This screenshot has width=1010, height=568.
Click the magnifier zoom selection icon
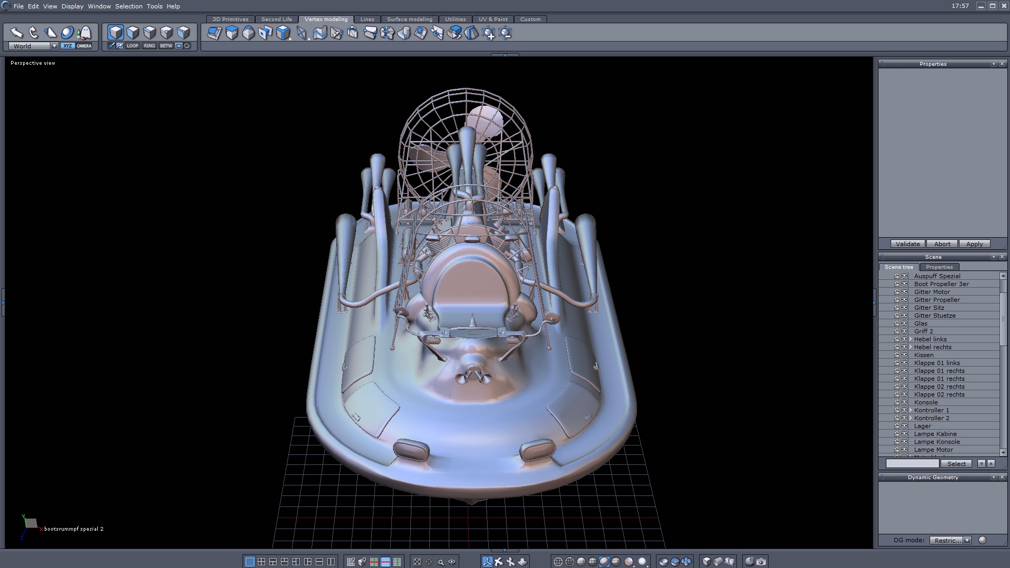tap(440, 561)
